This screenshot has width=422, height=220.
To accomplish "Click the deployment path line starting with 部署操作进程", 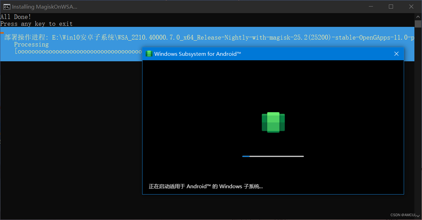I will (209, 38).
